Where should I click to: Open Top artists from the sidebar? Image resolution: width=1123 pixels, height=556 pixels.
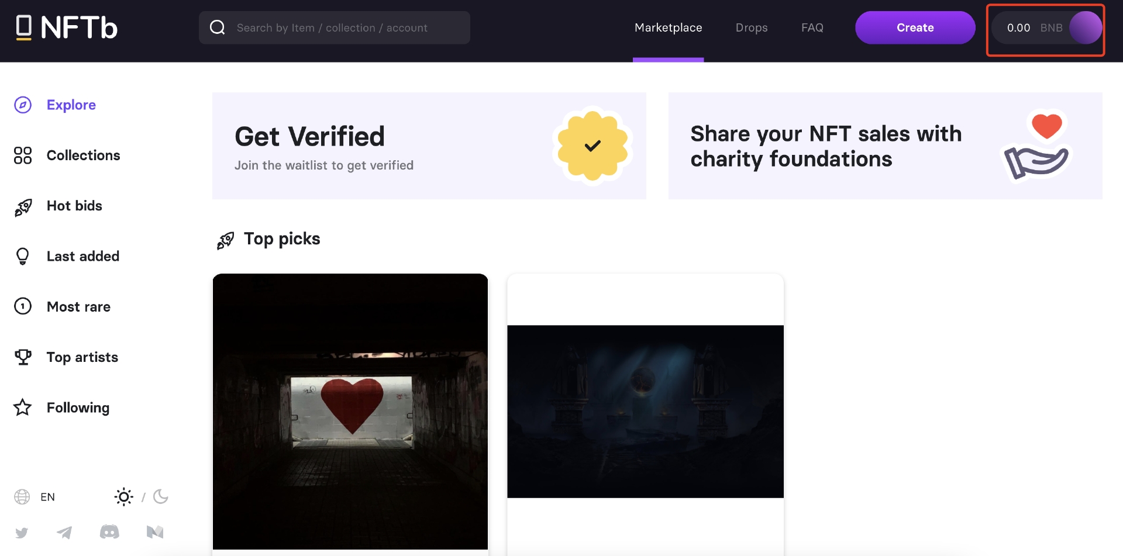click(x=82, y=357)
